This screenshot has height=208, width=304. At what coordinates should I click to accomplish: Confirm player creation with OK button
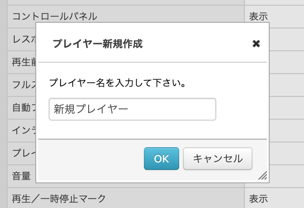pos(162,159)
